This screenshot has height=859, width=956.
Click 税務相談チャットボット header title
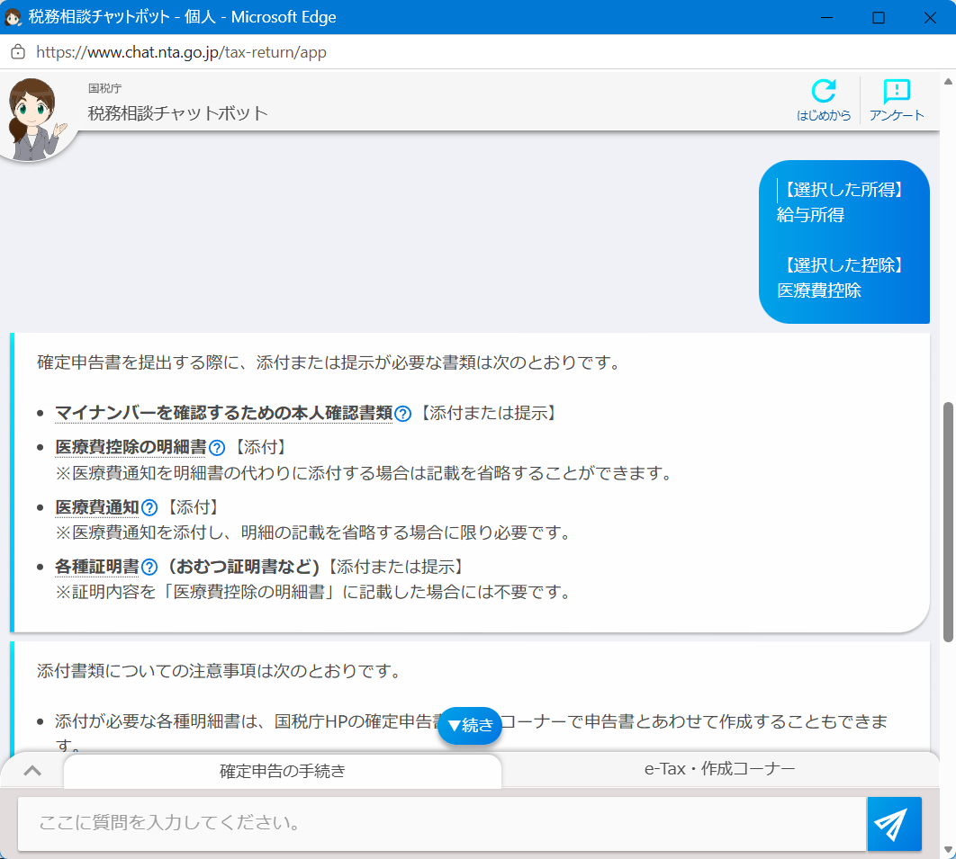pos(177,113)
